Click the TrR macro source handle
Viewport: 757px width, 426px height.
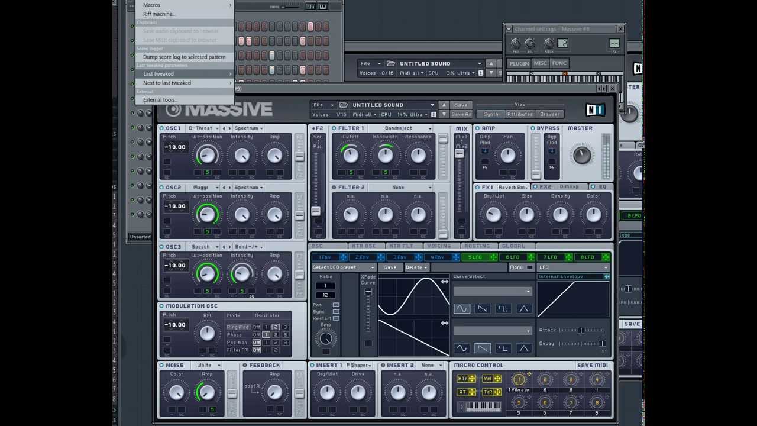497,392
